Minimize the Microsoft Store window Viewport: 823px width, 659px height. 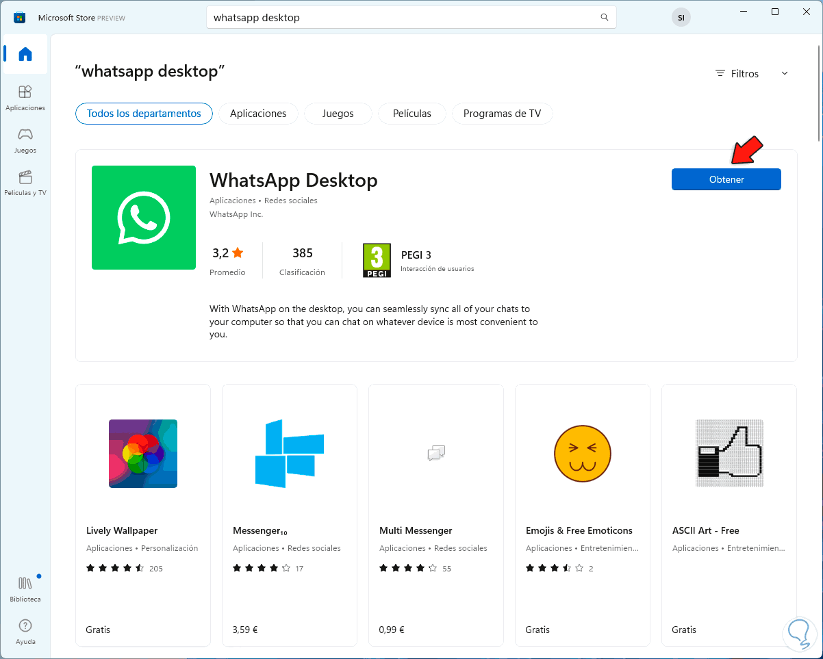(x=744, y=12)
